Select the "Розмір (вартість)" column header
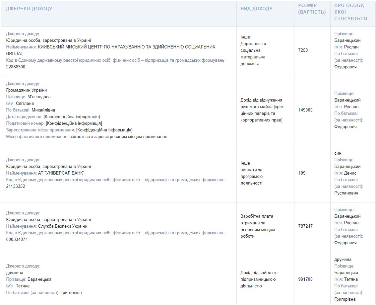 (x=312, y=9)
